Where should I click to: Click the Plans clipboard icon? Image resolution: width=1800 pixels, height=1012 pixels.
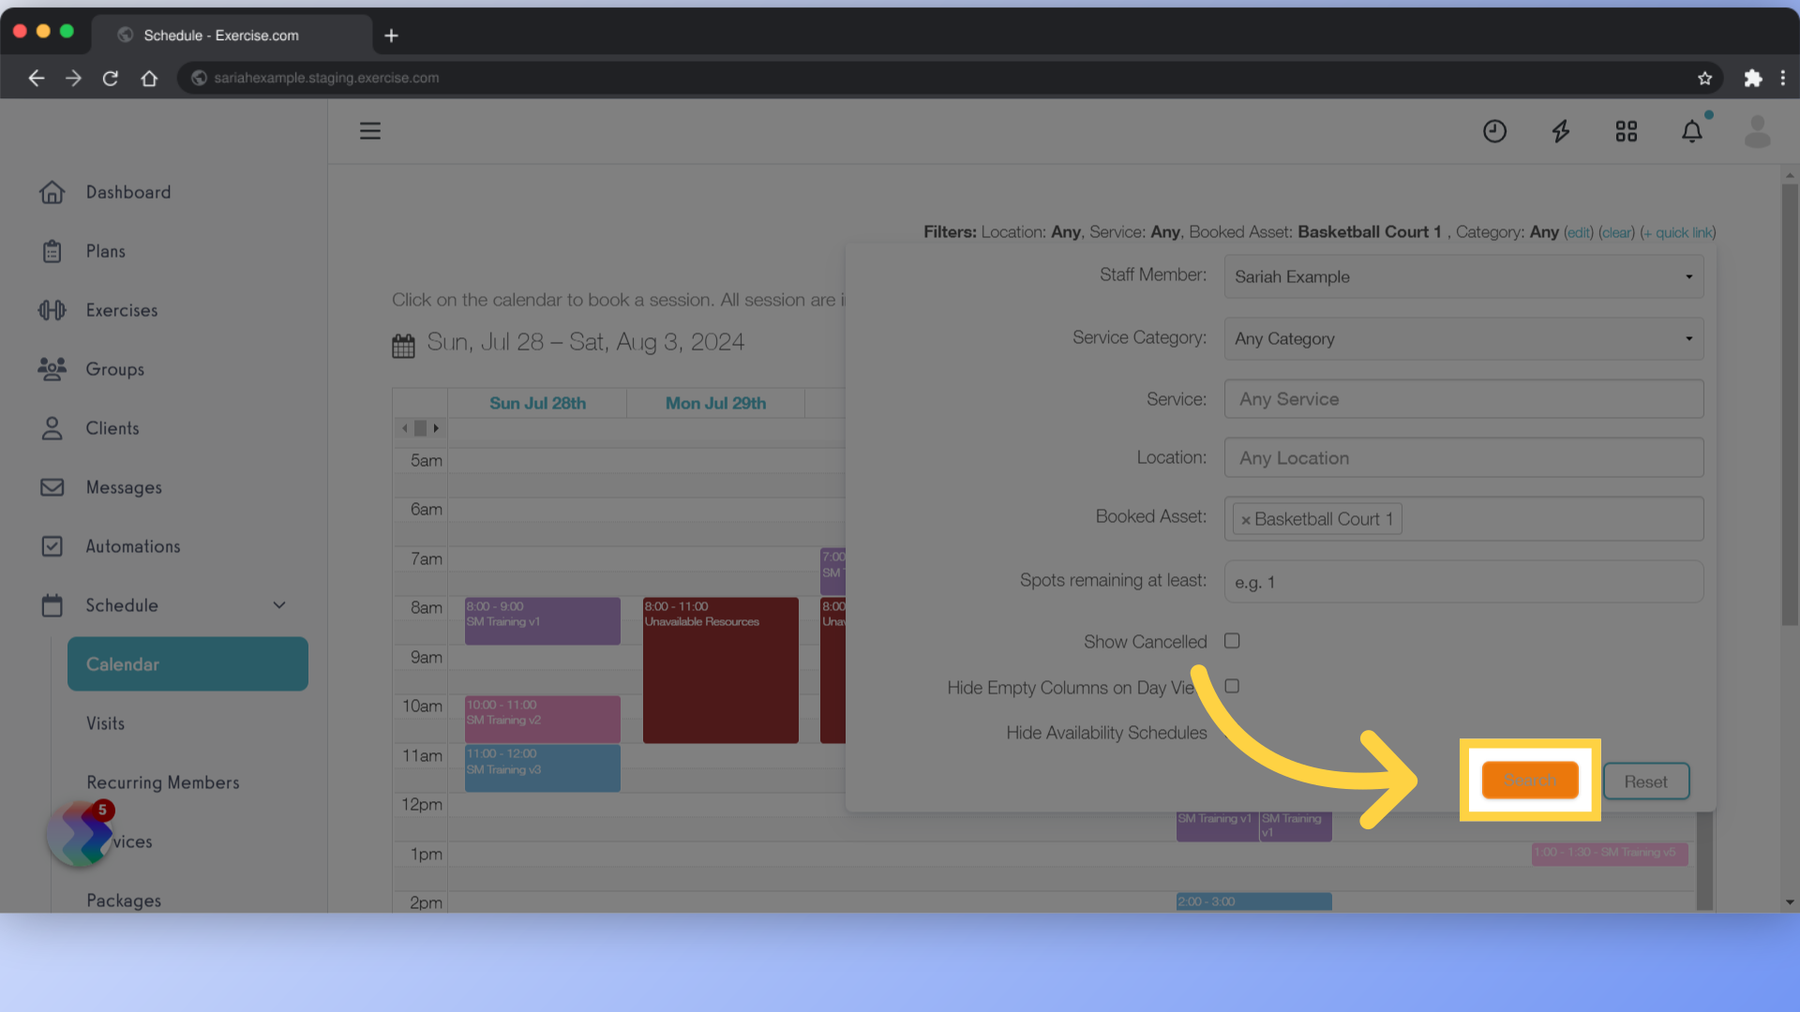click(x=52, y=251)
